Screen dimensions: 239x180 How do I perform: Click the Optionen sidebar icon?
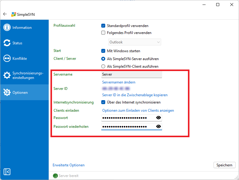tap(7, 93)
